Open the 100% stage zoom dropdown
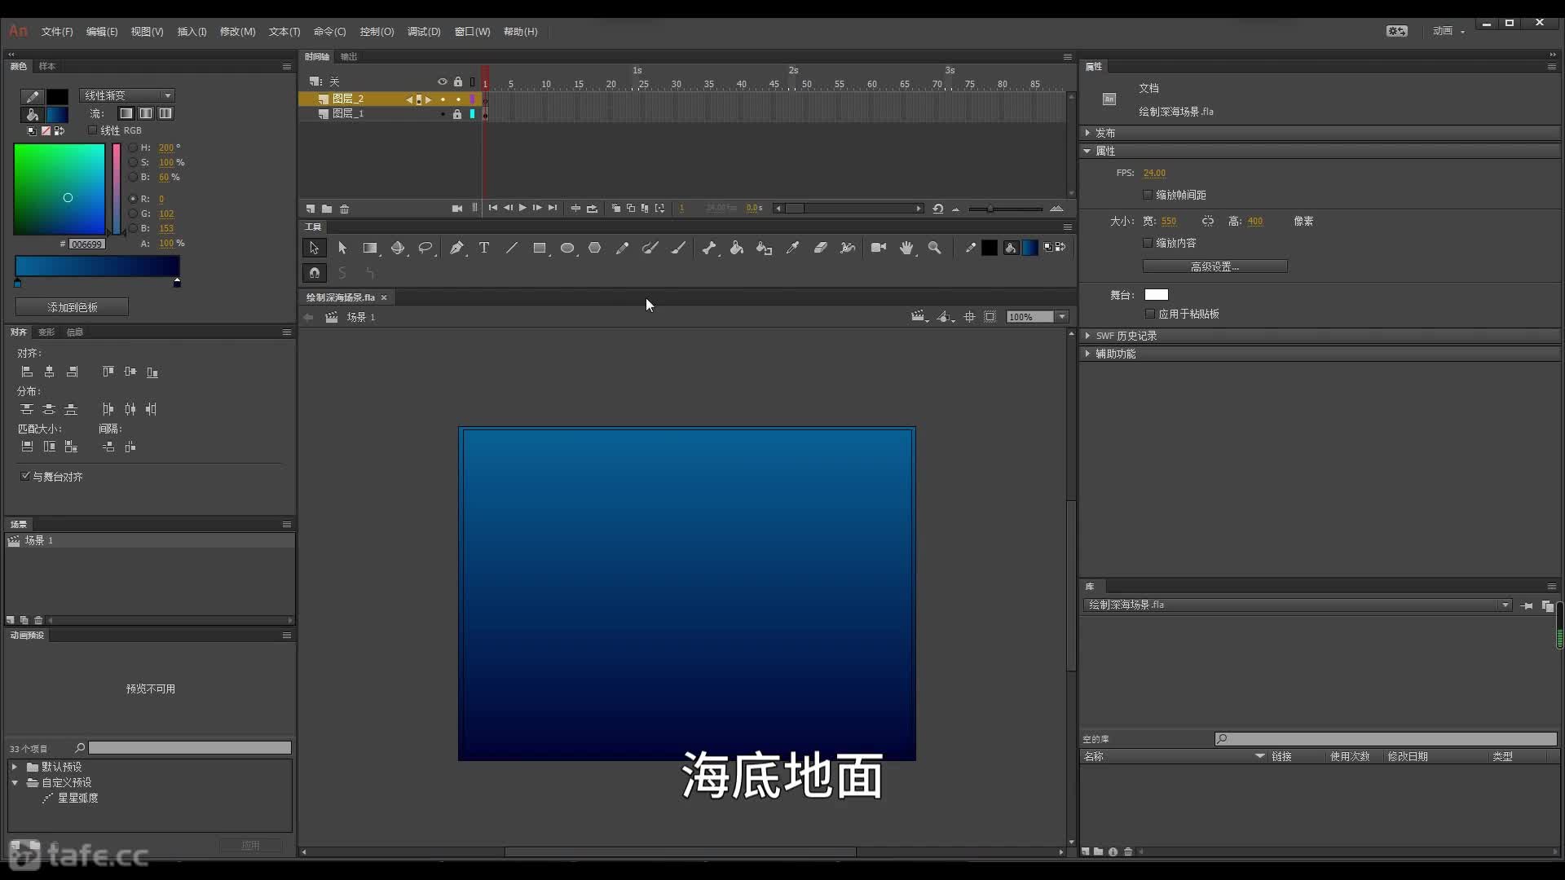The width and height of the screenshot is (1565, 880). [x=1062, y=317]
